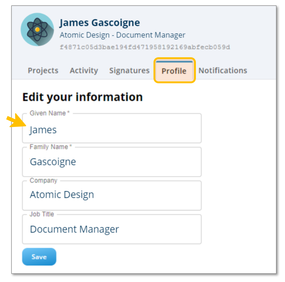Click into the Given Name field containing James
This screenshot has height=282, width=285.
(112, 130)
